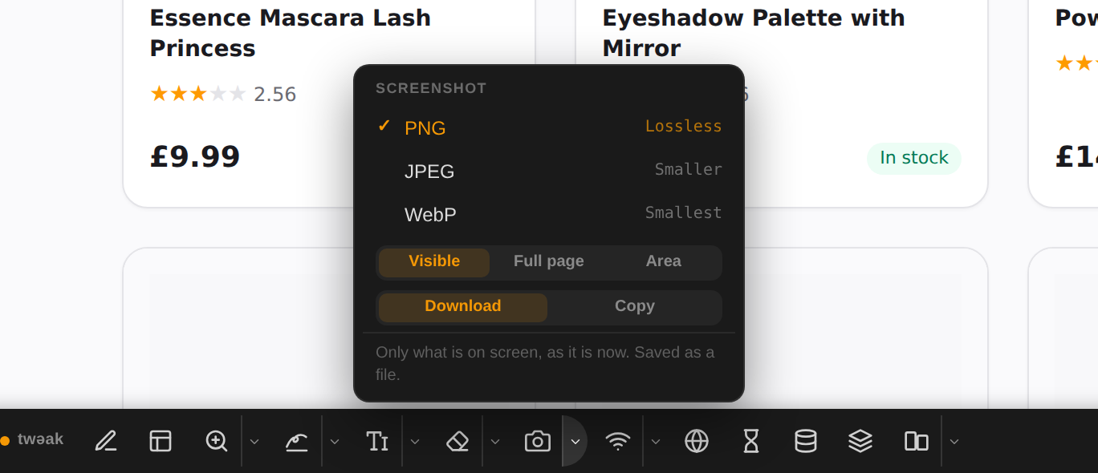Click the stacked layers icon
The height and width of the screenshot is (473, 1098).
pyautogui.click(x=860, y=441)
